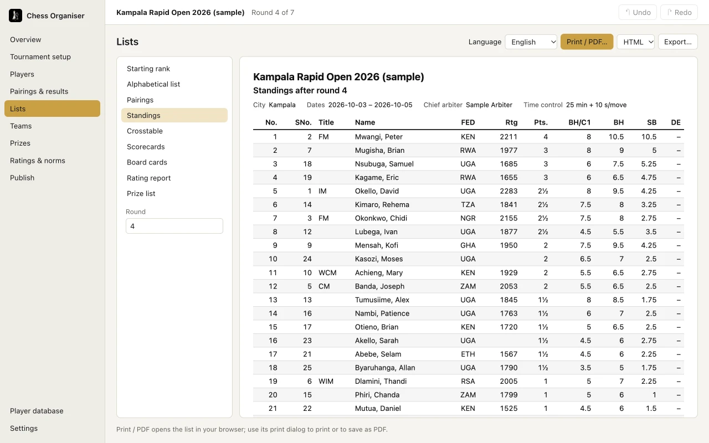Show the Alphabetical list
Viewport: 709px width, 443px height.
pos(174,84)
